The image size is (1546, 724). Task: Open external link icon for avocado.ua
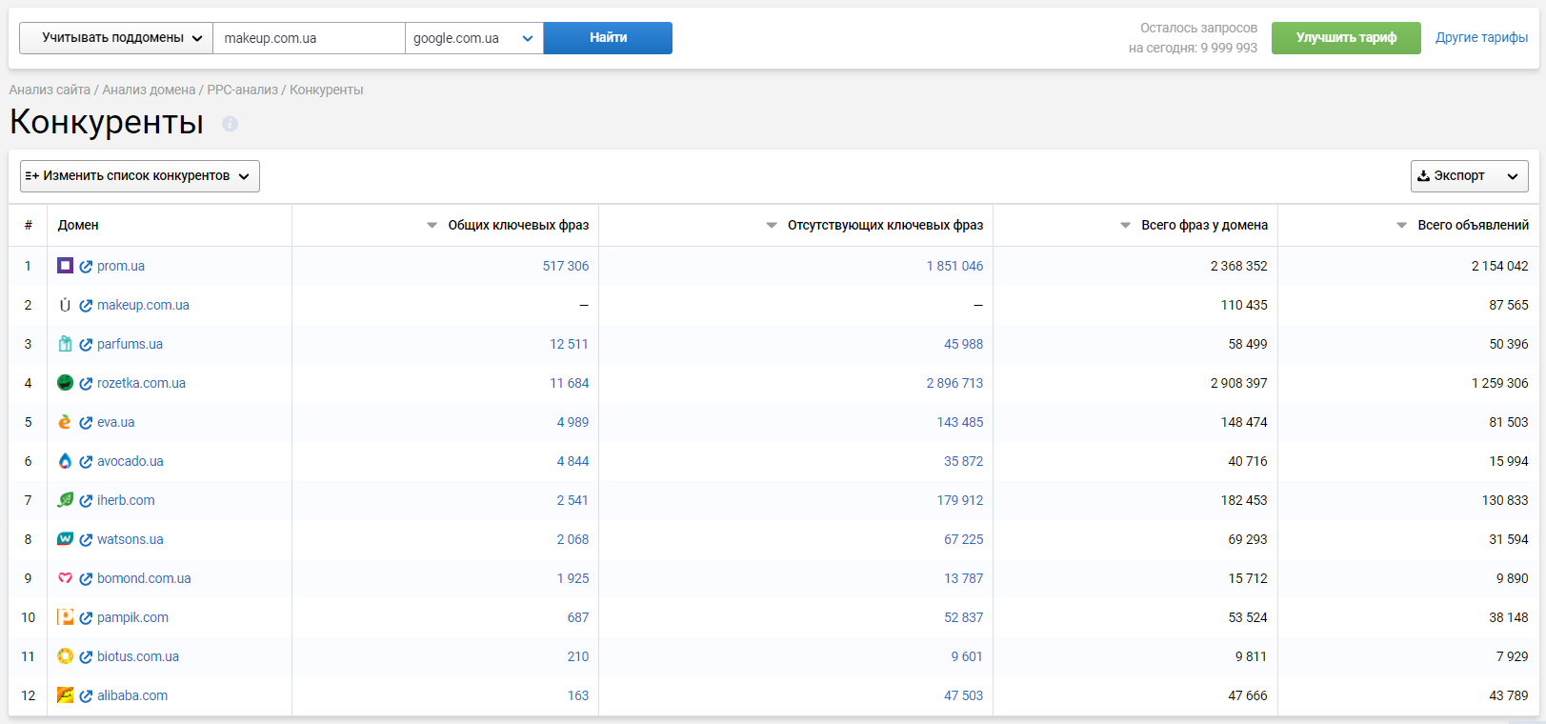click(86, 462)
